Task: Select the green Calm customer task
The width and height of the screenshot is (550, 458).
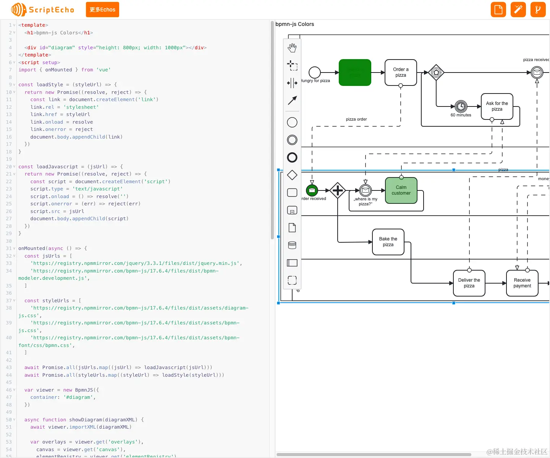Action: pyautogui.click(x=401, y=190)
